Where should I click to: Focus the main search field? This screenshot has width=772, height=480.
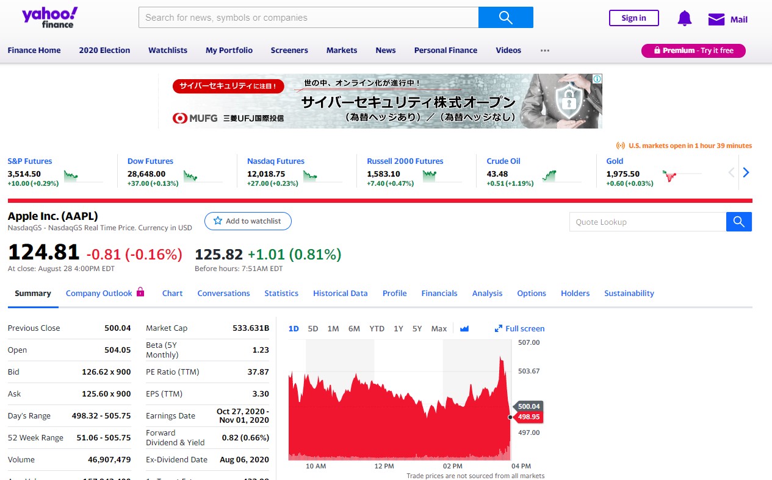pyautogui.click(x=309, y=18)
